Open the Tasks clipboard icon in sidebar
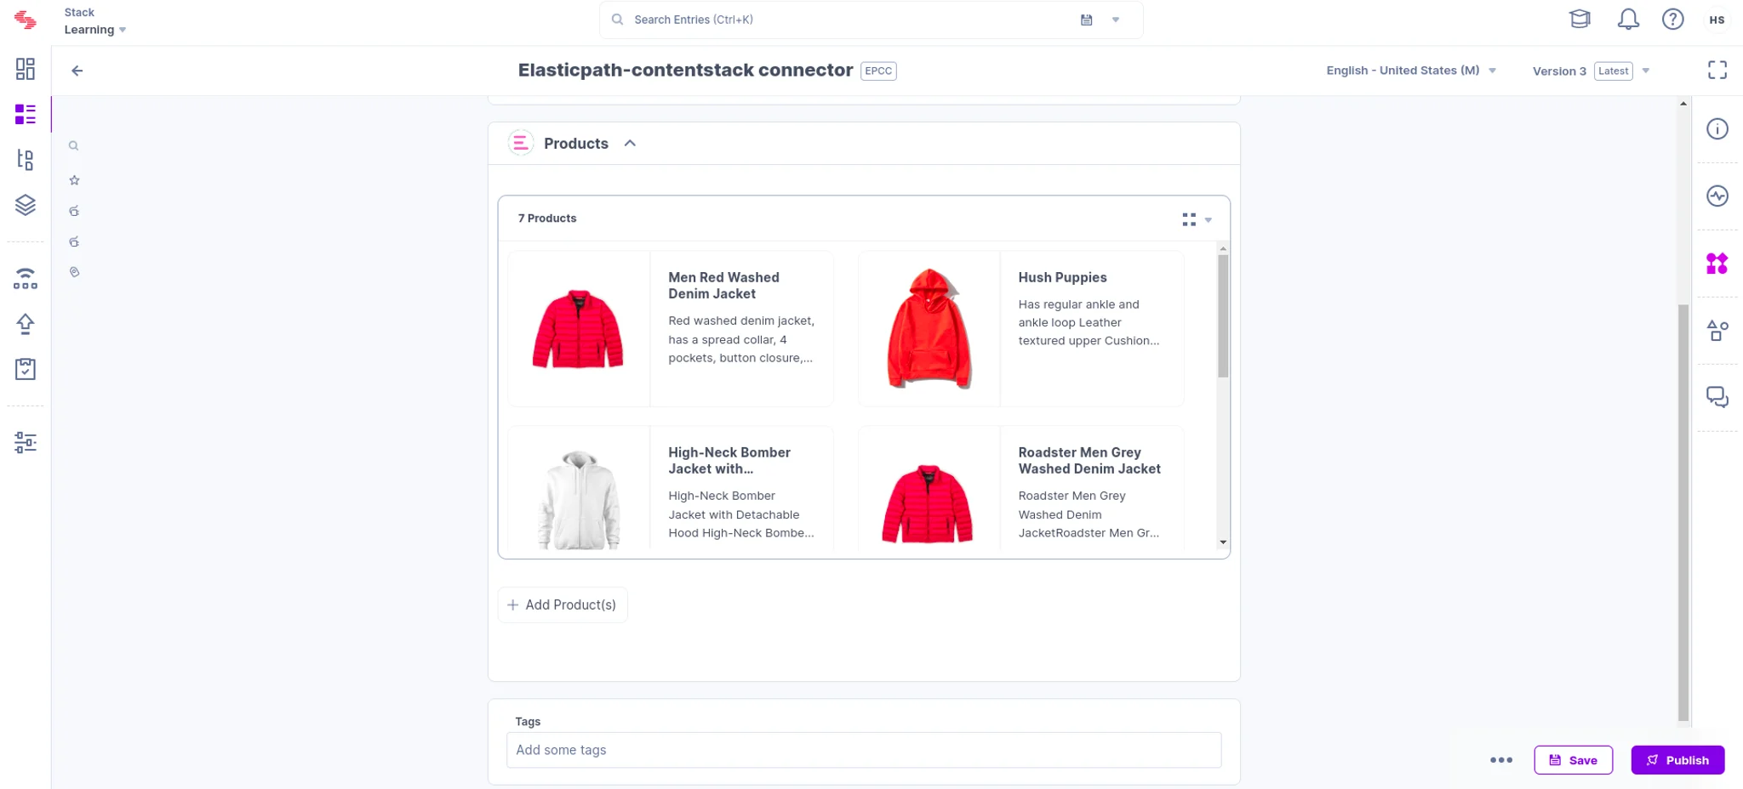The height and width of the screenshot is (789, 1743). pyautogui.click(x=26, y=369)
